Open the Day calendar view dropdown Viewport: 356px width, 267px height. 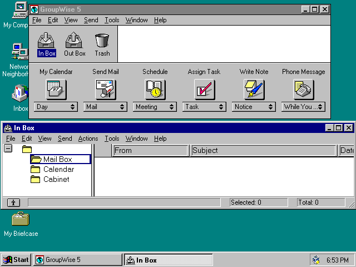tap(56, 107)
